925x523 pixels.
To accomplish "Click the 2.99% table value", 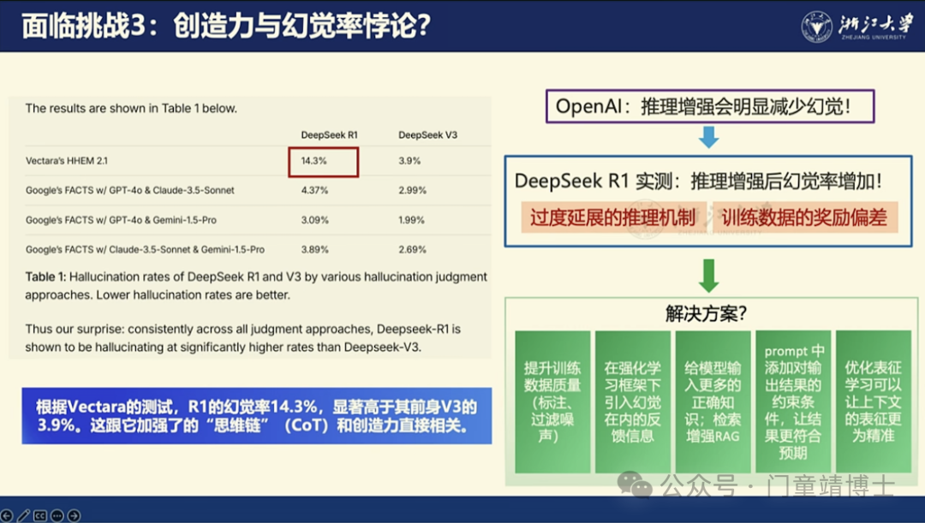I will [412, 190].
